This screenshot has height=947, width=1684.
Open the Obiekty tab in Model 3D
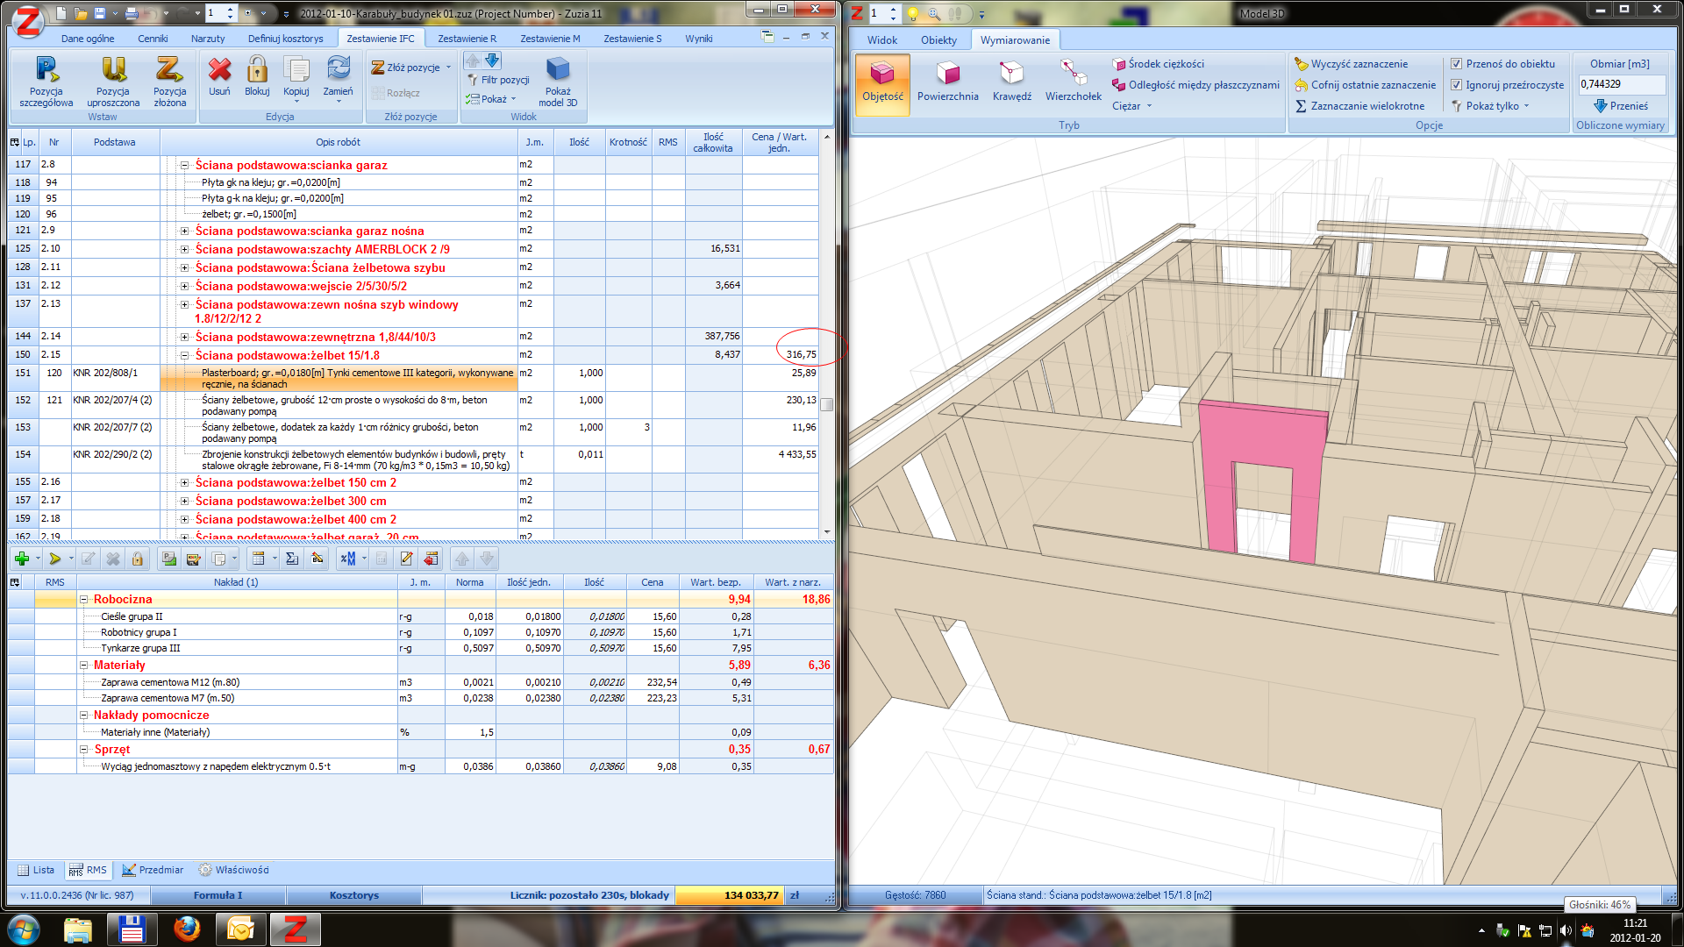(x=938, y=40)
